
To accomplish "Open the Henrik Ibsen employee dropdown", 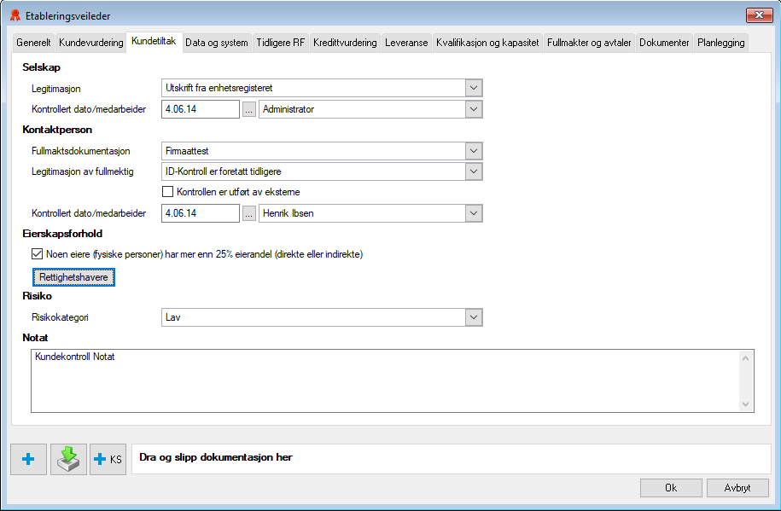I will (474, 213).
